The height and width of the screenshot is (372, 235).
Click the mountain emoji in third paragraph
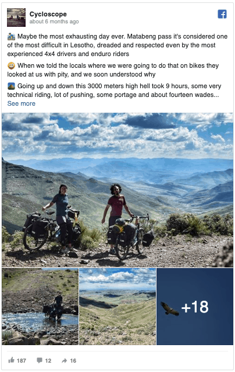click(x=11, y=86)
